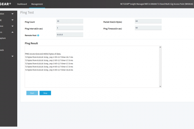Screen dimensions: 194x129
Task: Expand the first sidebar section chevron
Action: pos(13,14)
